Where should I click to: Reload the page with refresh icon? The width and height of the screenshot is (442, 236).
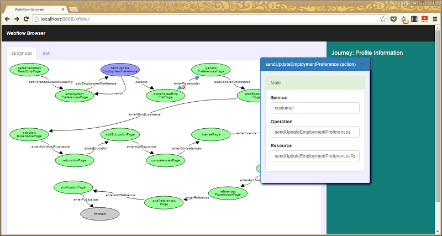27,19
